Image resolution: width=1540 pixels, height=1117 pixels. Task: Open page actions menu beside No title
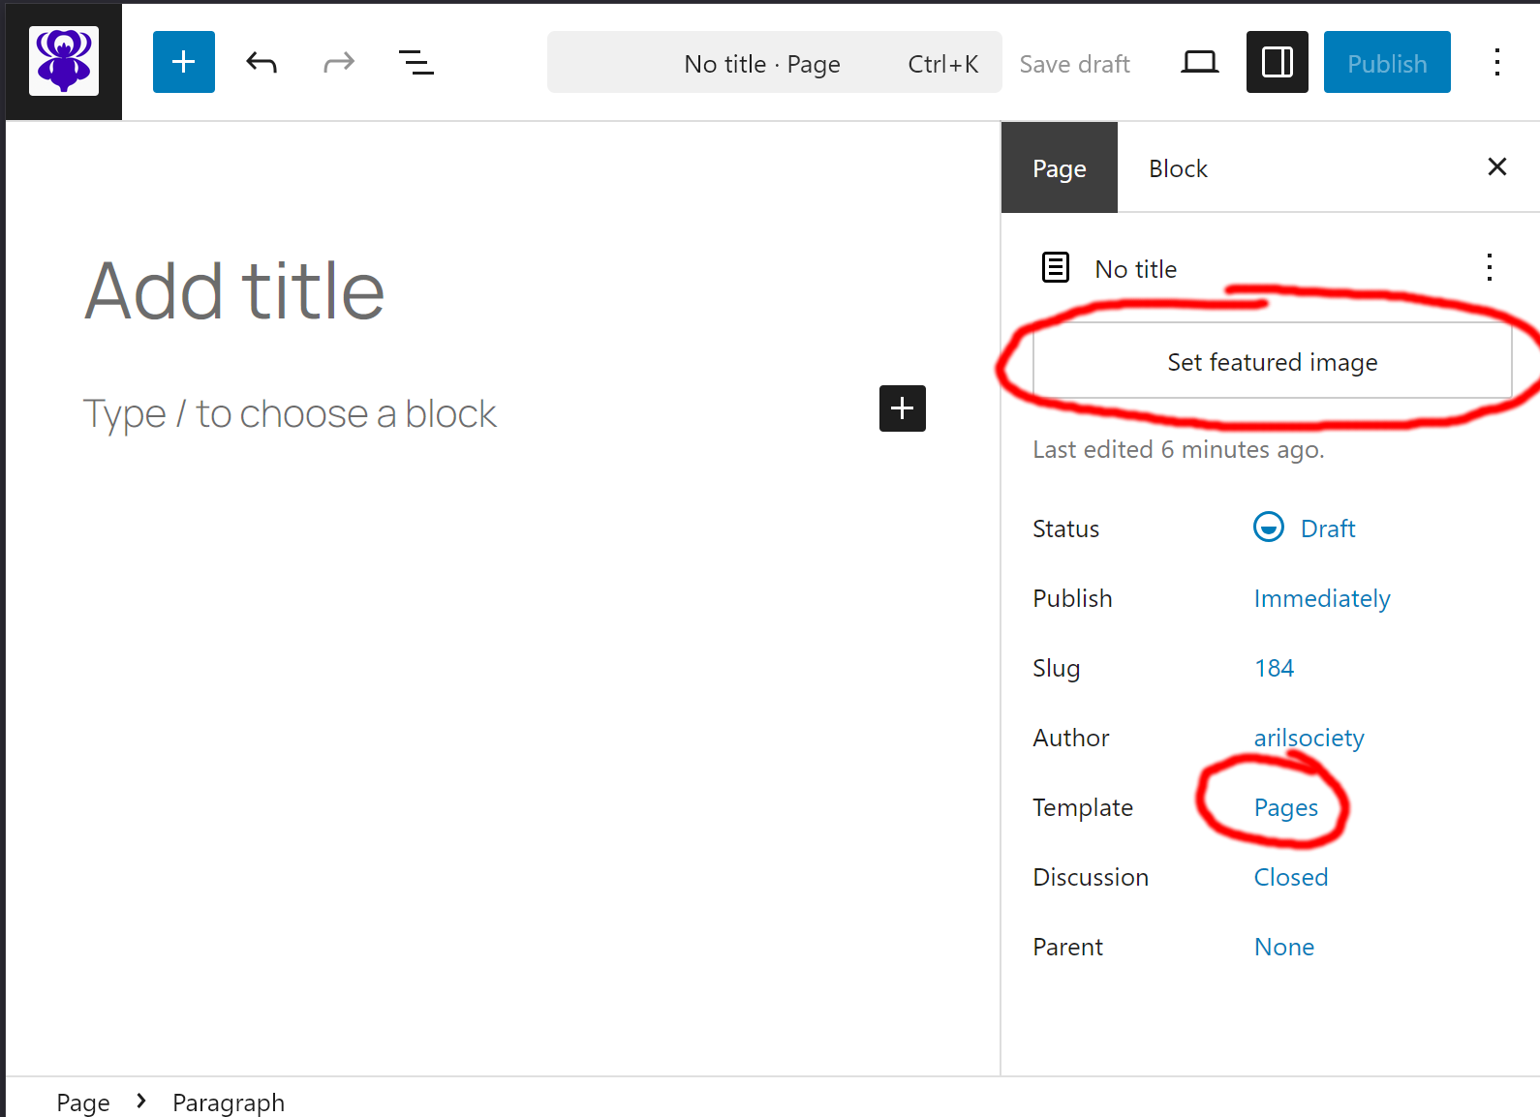point(1489,268)
